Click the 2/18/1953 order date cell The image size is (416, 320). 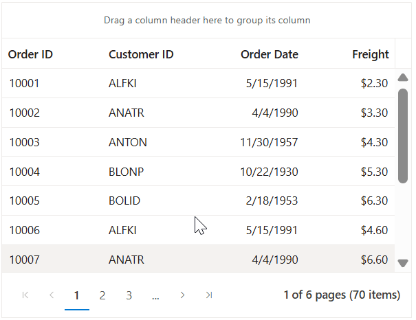click(x=274, y=201)
